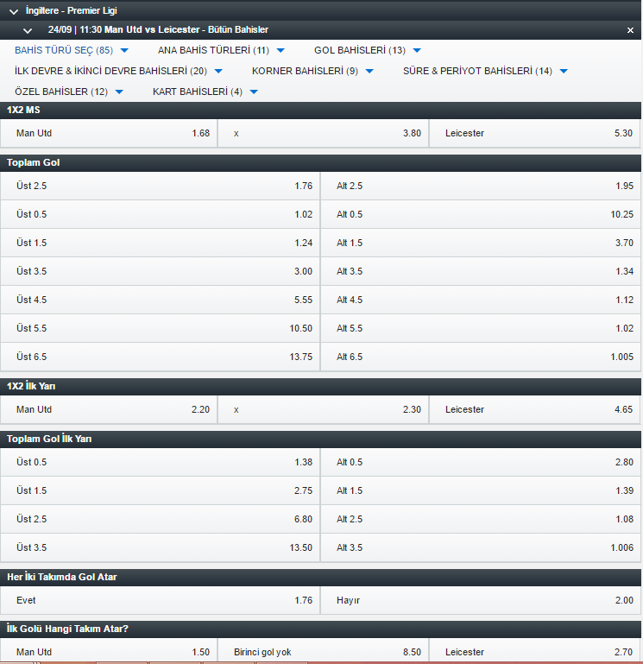Open BAHİS TÜRÜ SEÇ (85) dropdown

coord(71,50)
